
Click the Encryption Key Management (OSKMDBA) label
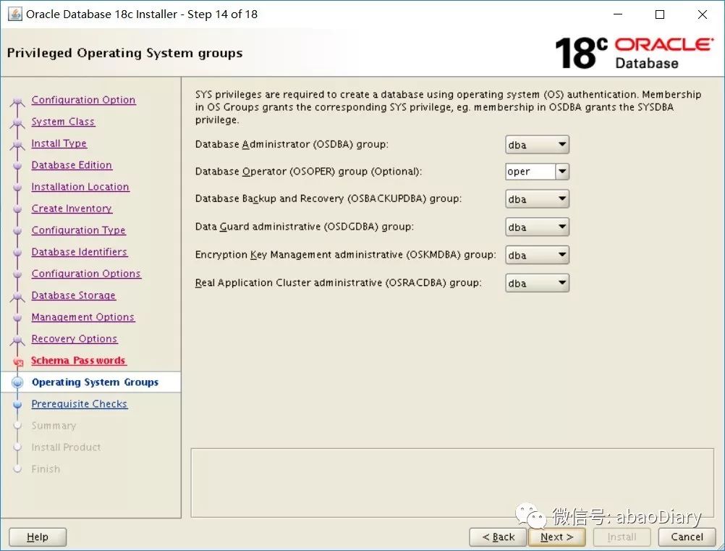345,255
